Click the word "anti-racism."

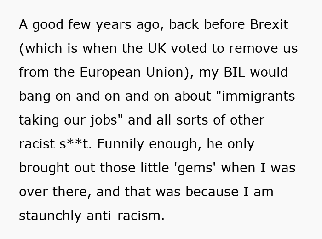[x=126, y=216]
